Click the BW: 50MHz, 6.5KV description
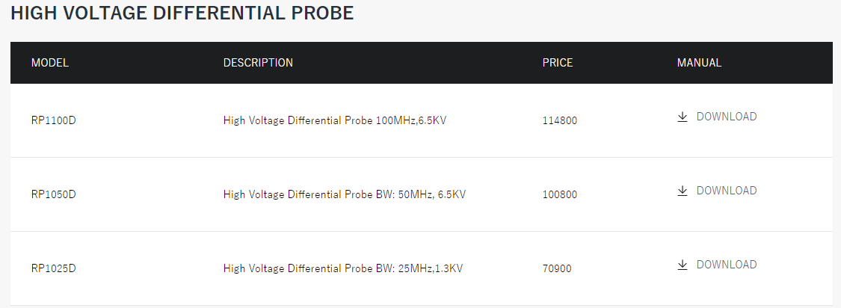The width and height of the screenshot is (841, 308). tap(345, 194)
